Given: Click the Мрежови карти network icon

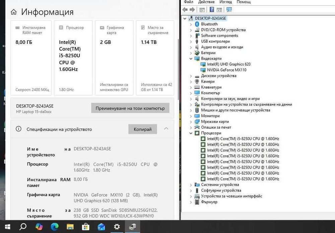Looking at the screenshot, I should (x=197, y=122).
